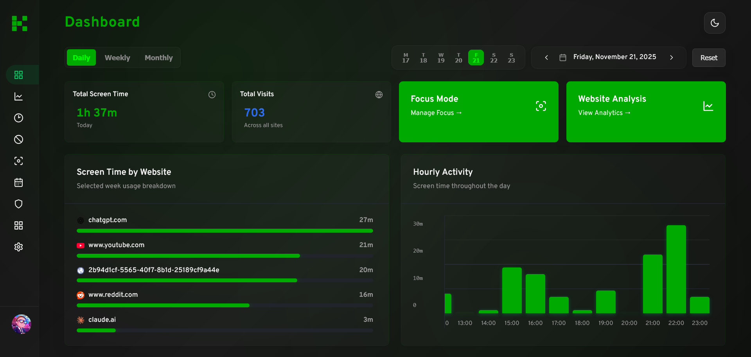Screen dimensions: 751x357
Task: Open Settings via the gear icon
Action: (x=18, y=247)
